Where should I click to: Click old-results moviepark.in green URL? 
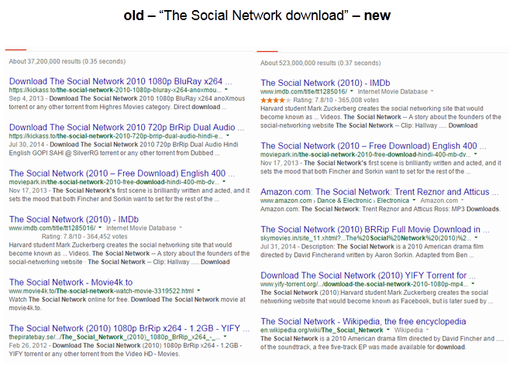114,182
